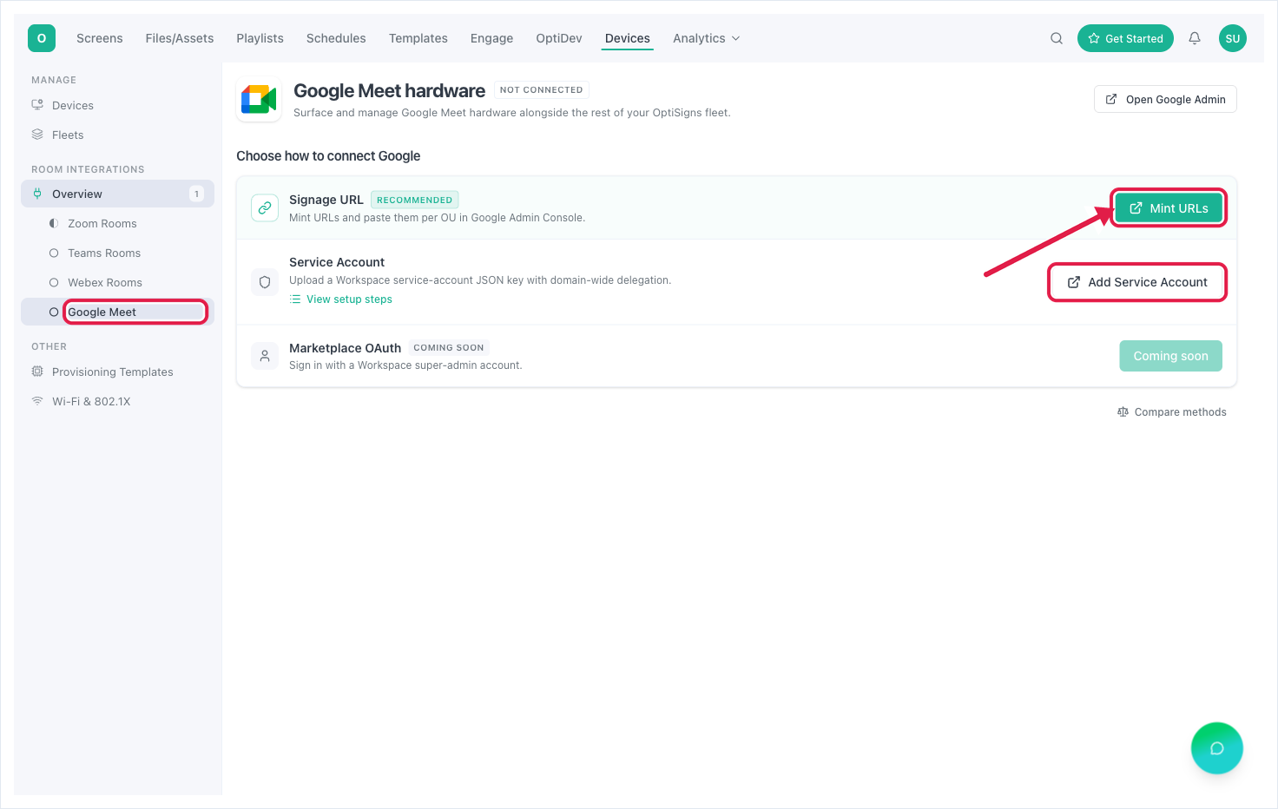
Task: Open Wi-Fi & 802.1X settings
Action: pos(117,401)
